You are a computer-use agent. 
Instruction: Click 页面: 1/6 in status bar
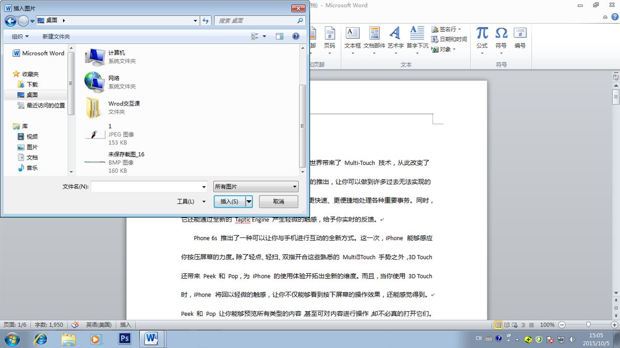coord(15,324)
